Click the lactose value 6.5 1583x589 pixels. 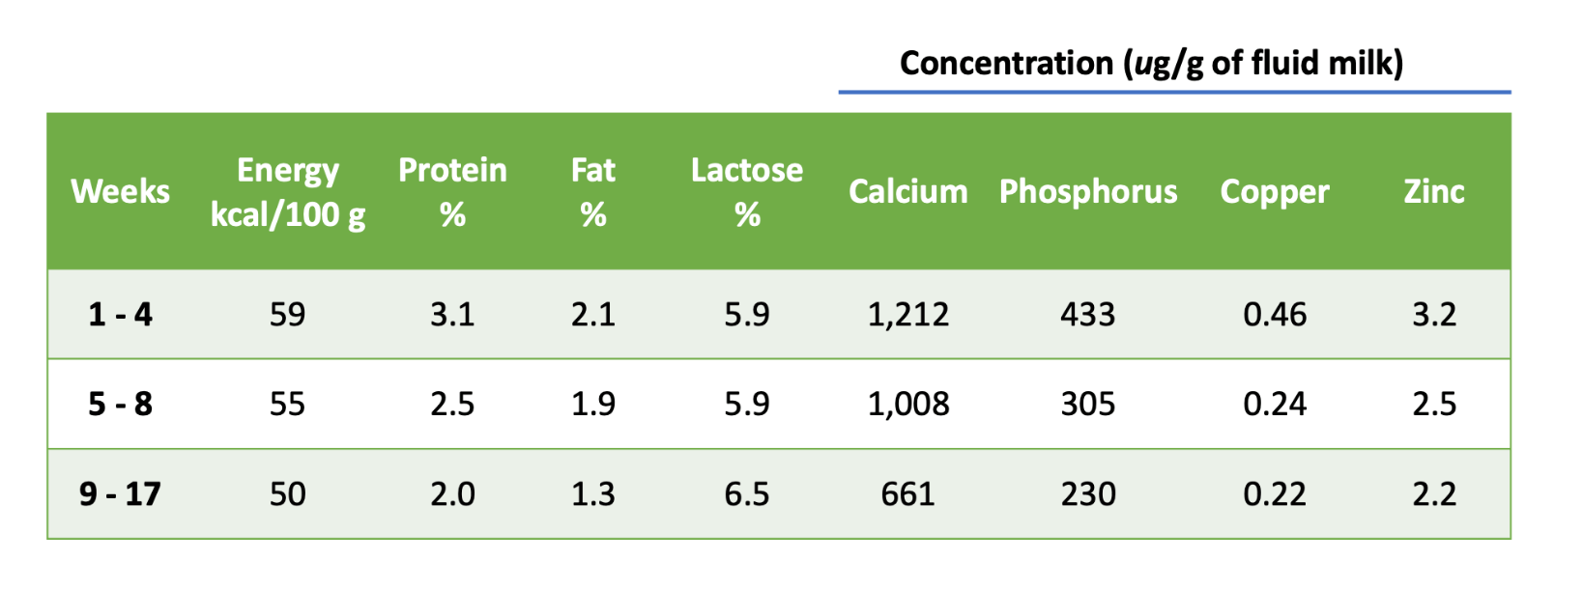[x=746, y=494]
